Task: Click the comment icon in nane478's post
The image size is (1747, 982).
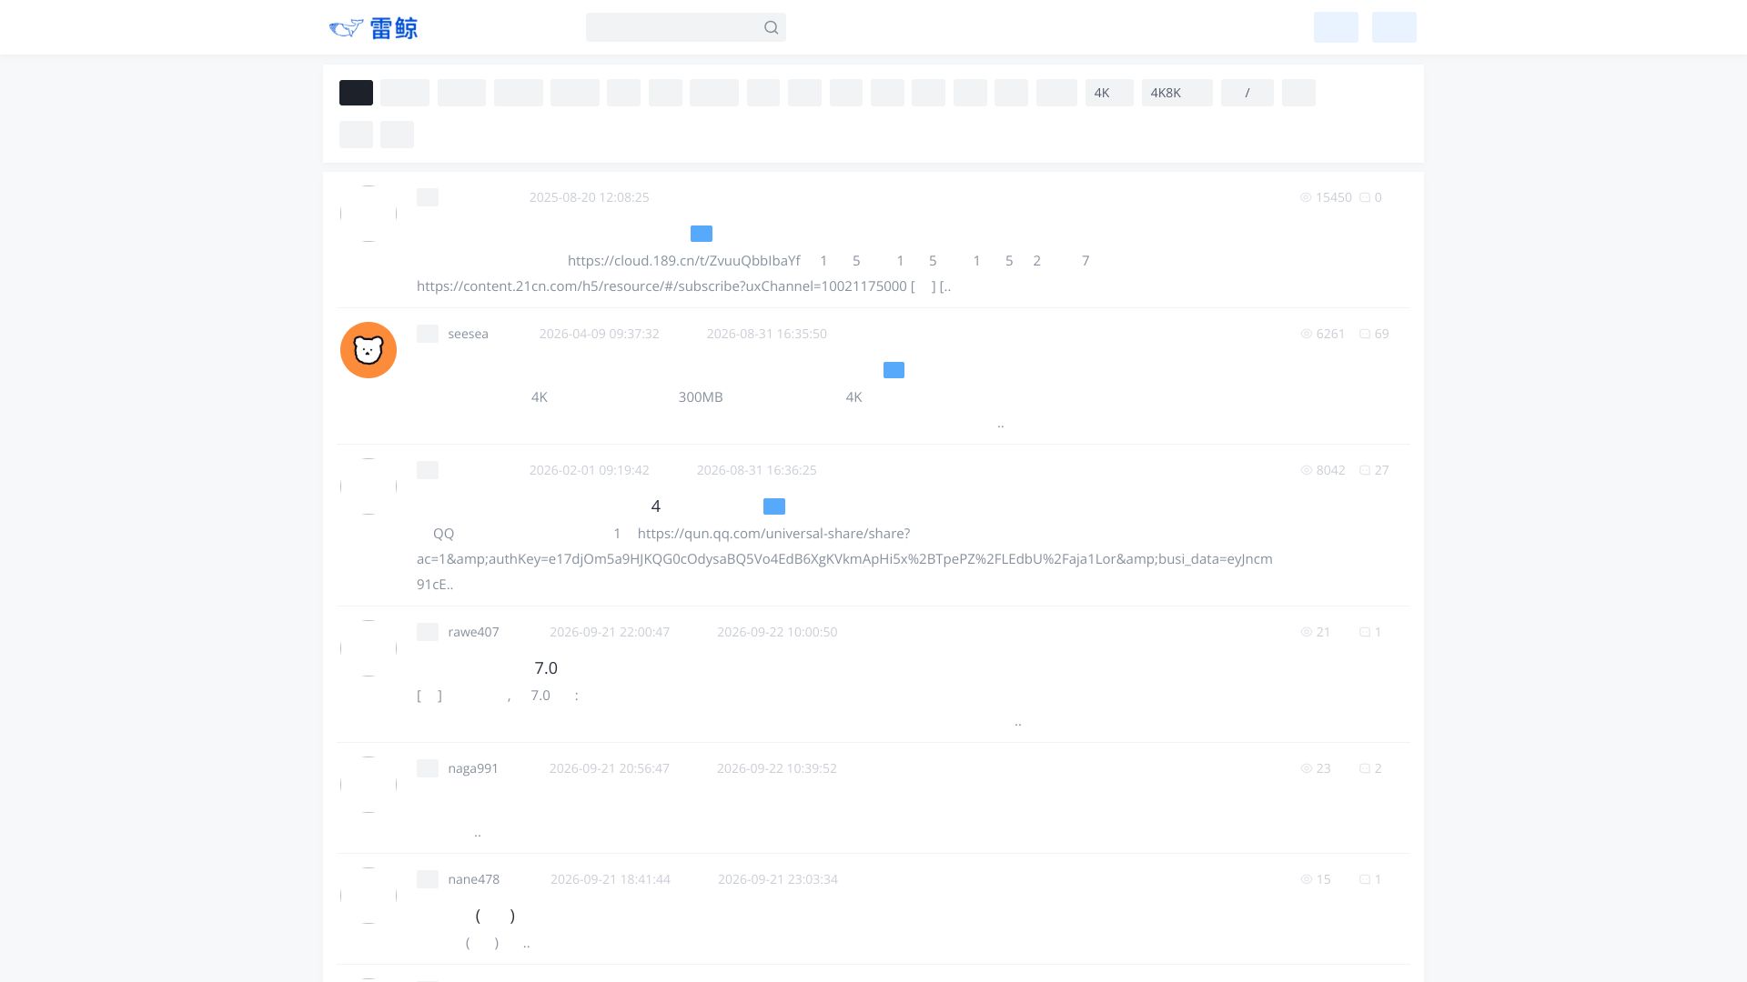Action: [x=1365, y=879]
